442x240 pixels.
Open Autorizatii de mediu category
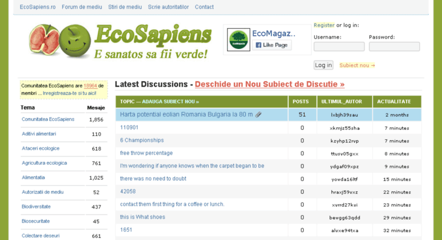click(x=43, y=192)
